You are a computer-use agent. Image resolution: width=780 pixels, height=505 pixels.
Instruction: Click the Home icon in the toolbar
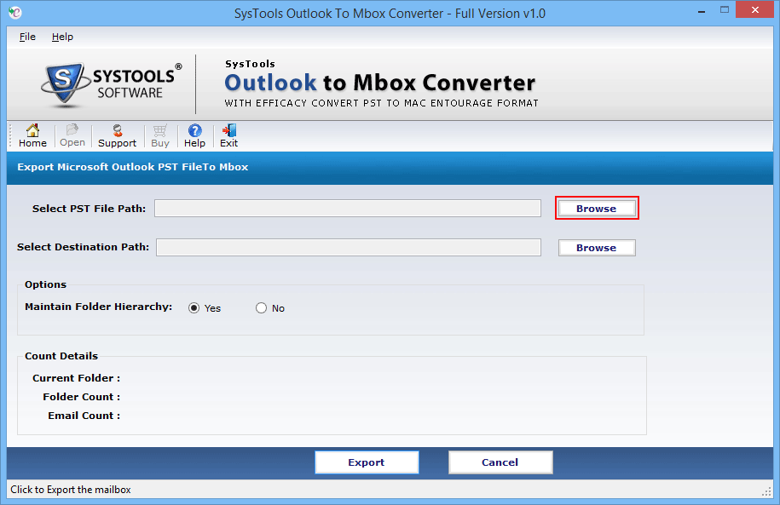coord(31,135)
